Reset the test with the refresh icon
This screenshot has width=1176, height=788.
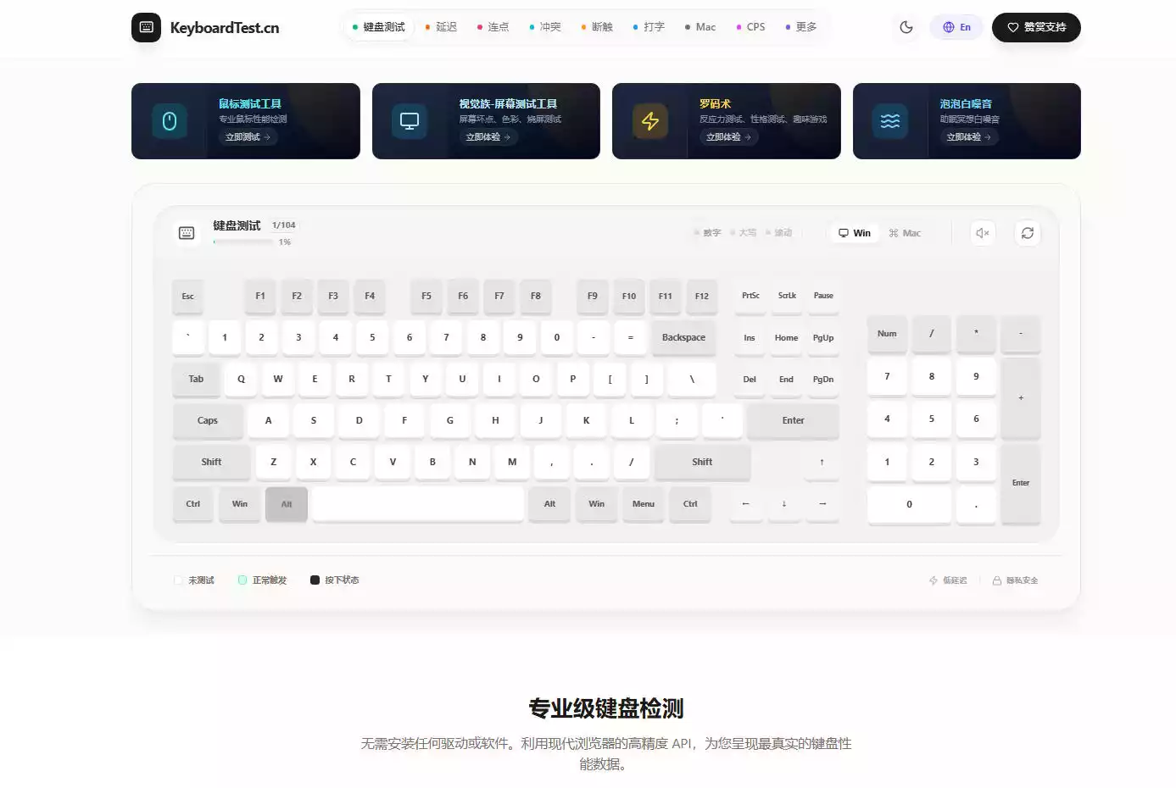[x=1028, y=233]
